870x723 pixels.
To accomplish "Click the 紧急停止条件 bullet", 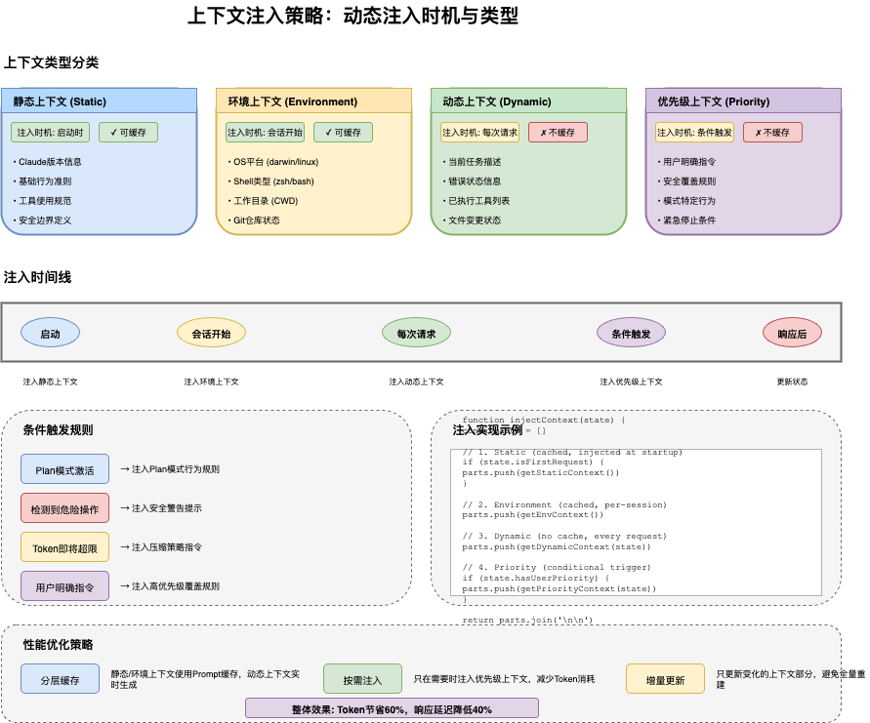I will [x=686, y=221].
